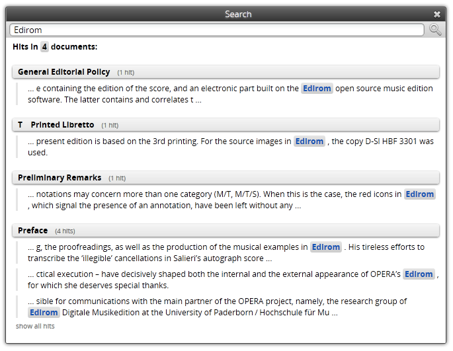
Task: Click Edirom highlight before Digitale Musikedition
Action: 44,313
